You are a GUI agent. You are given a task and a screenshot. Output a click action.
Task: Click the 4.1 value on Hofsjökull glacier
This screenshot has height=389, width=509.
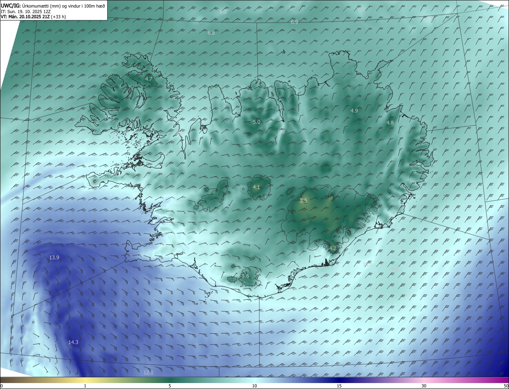(256, 187)
